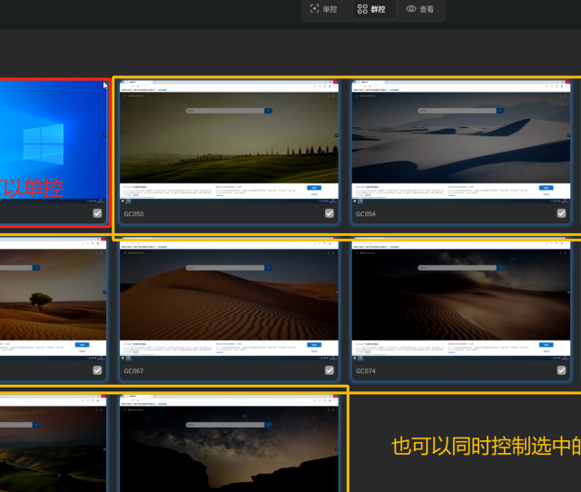Switch to the 单控 single-control tab
Image resolution: width=581 pixels, height=492 pixels.
coord(323,9)
